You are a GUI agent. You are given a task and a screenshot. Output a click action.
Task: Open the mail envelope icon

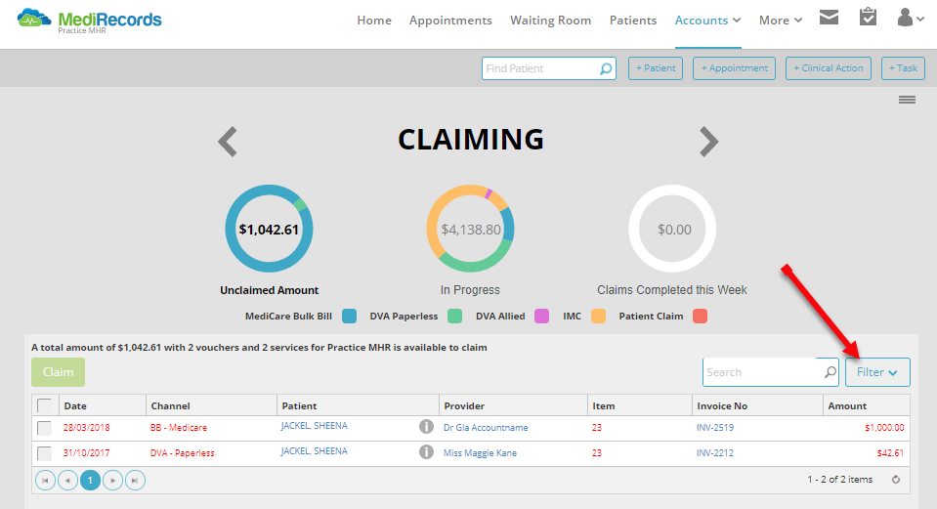click(x=829, y=18)
